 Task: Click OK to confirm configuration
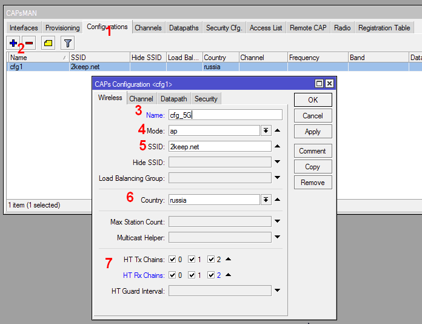click(x=313, y=100)
